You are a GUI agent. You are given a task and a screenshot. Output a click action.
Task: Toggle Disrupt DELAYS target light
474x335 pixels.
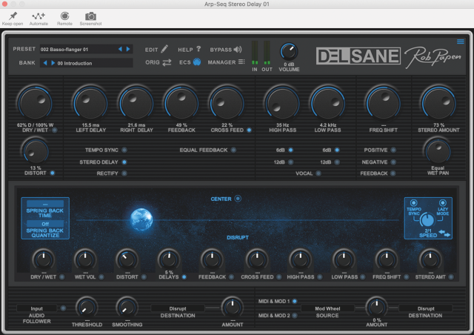(184, 276)
